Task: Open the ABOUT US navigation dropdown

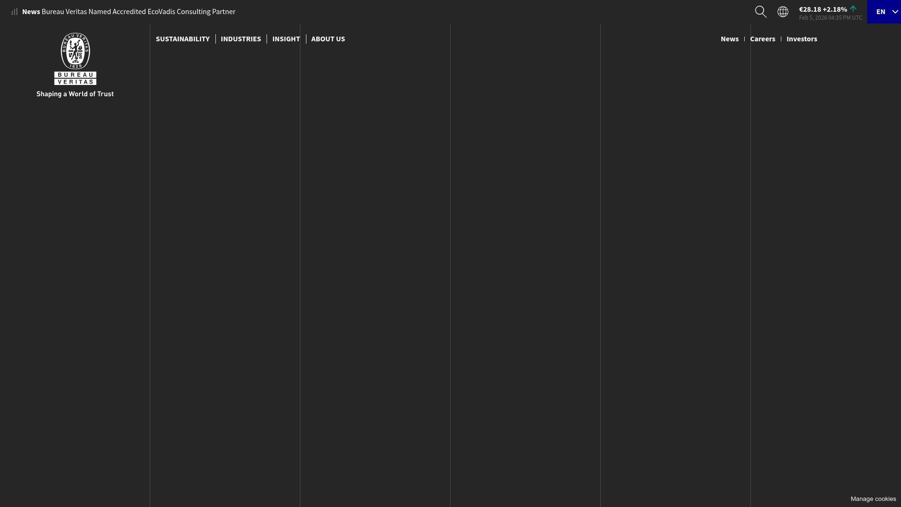Action: pos(328,39)
